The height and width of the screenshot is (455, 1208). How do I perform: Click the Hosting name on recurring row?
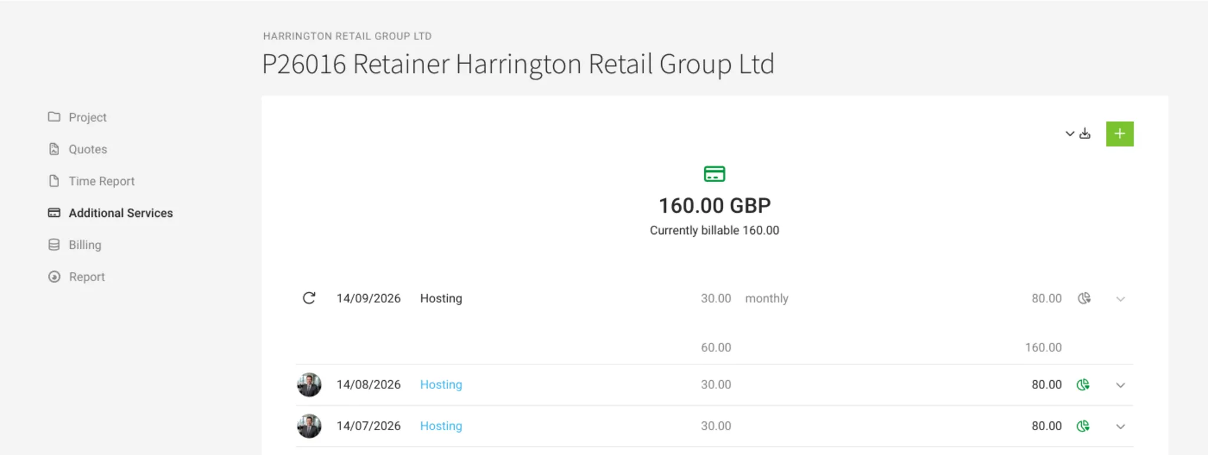pyautogui.click(x=441, y=298)
